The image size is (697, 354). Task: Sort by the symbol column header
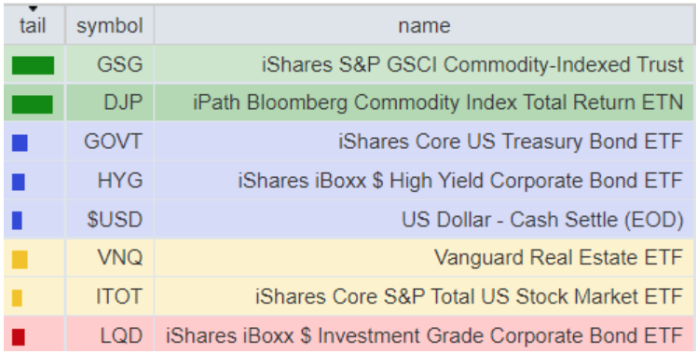[110, 26]
